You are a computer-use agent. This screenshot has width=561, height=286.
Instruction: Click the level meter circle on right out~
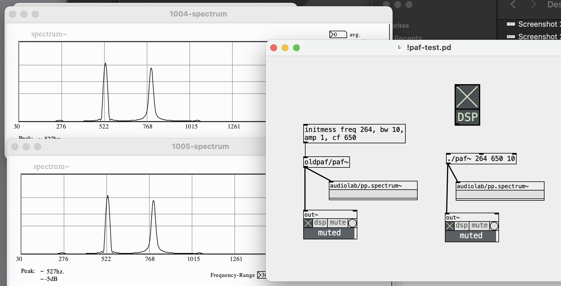(x=494, y=226)
